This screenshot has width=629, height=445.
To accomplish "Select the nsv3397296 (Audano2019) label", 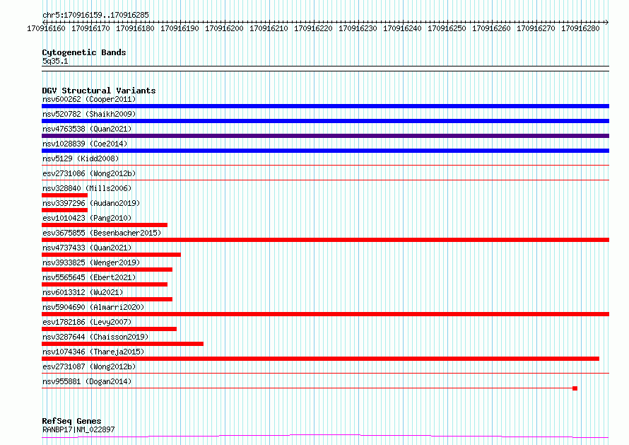I will point(91,203).
